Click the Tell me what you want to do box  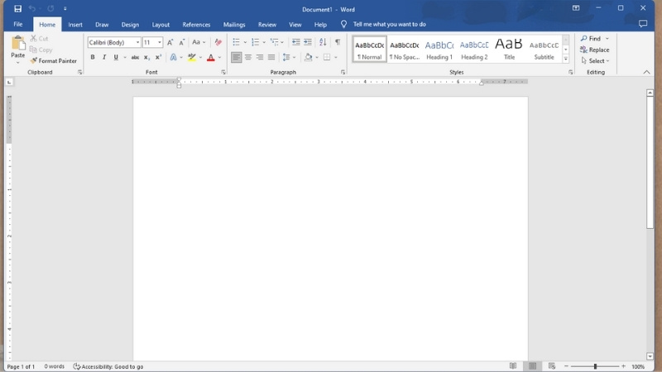click(x=389, y=25)
